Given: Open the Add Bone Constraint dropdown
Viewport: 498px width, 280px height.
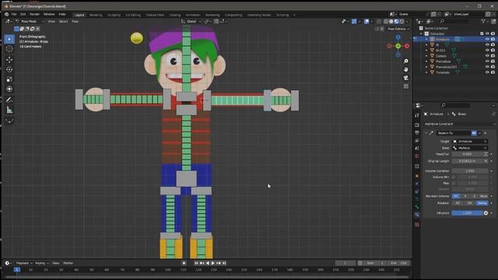Looking at the screenshot, I should (x=460, y=124).
